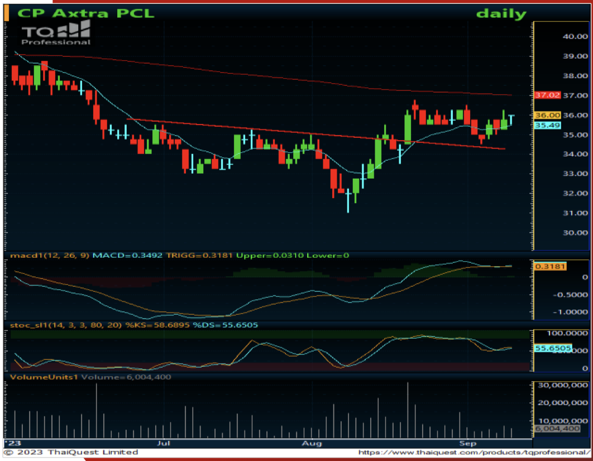Image resolution: width=593 pixels, height=461 pixels.
Task: Click the © 2023 ThaiQuest Limited notice
Action: (71, 452)
